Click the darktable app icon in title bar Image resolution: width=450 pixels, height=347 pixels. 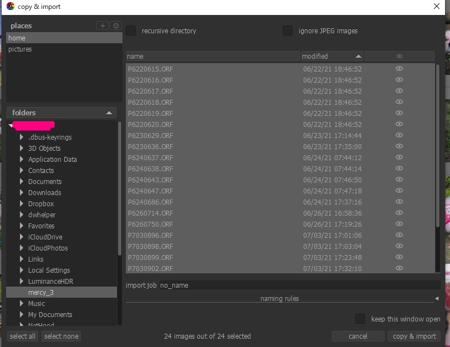11,6
